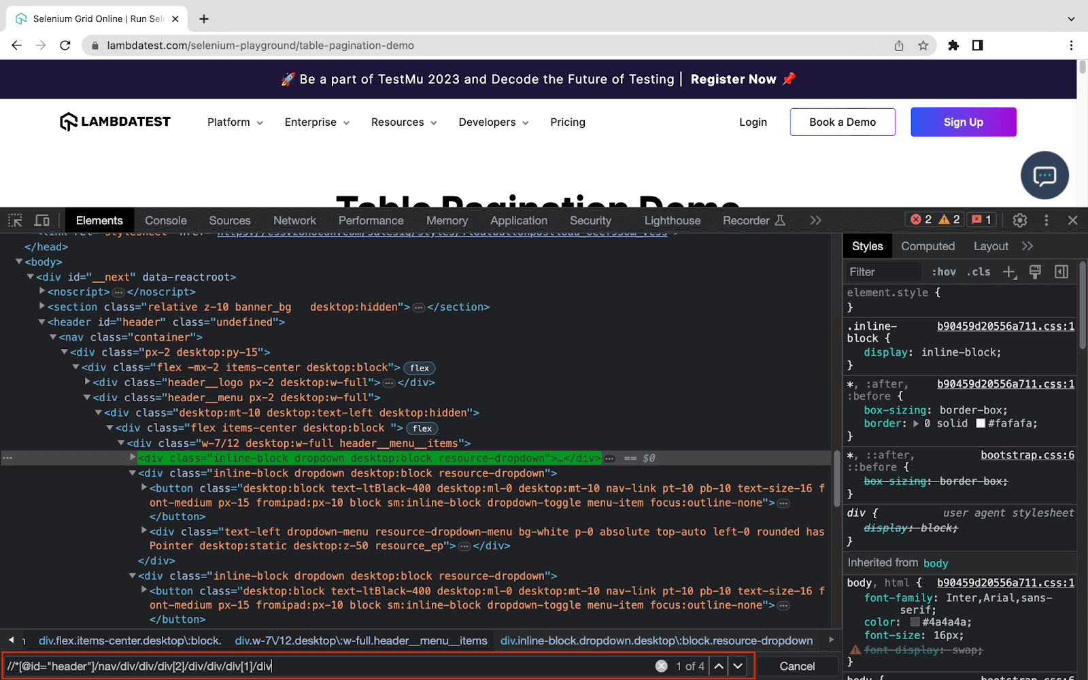
Task: Expand the Platform menu dropdown
Action: [235, 122]
